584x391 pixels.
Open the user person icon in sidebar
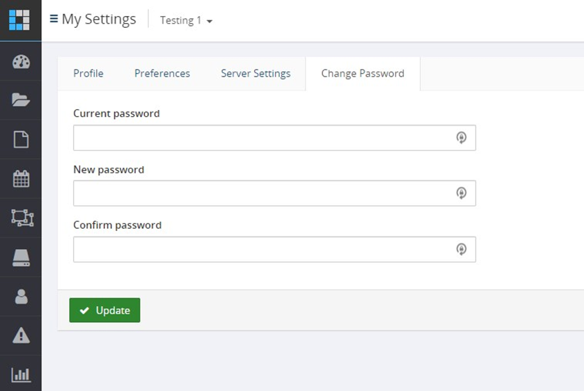(21, 296)
